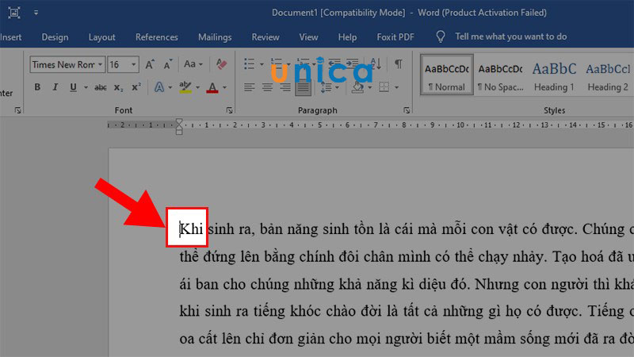This screenshot has height=357, width=634.
Task: Toggle Show/Hide paragraph marks
Action: pos(399,64)
